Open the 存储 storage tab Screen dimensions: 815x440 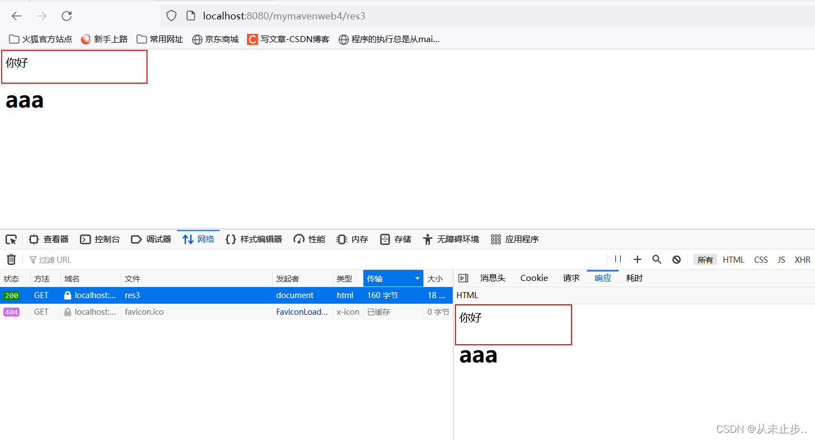[x=396, y=239]
